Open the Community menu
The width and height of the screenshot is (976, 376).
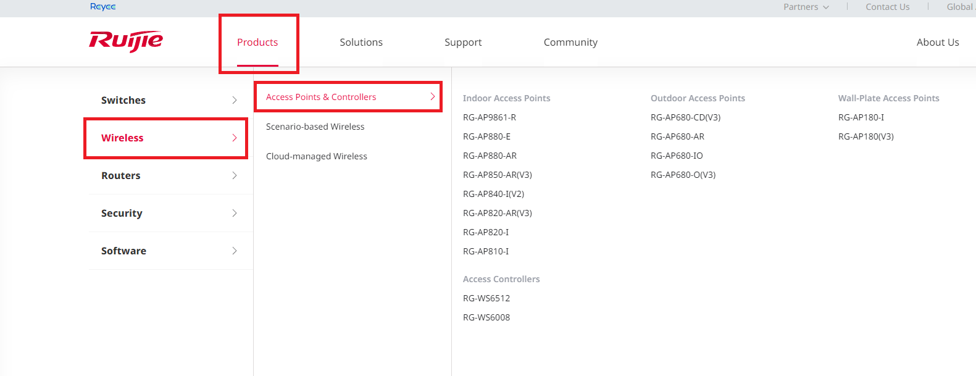(570, 42)
